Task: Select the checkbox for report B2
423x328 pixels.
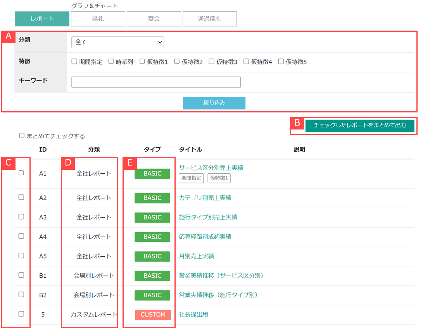Action: tap(21, 295)
